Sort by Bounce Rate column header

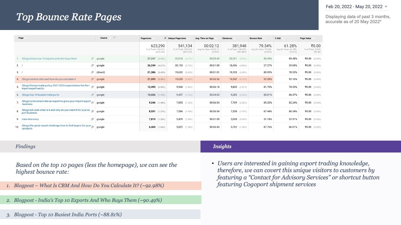pos(256,38)
